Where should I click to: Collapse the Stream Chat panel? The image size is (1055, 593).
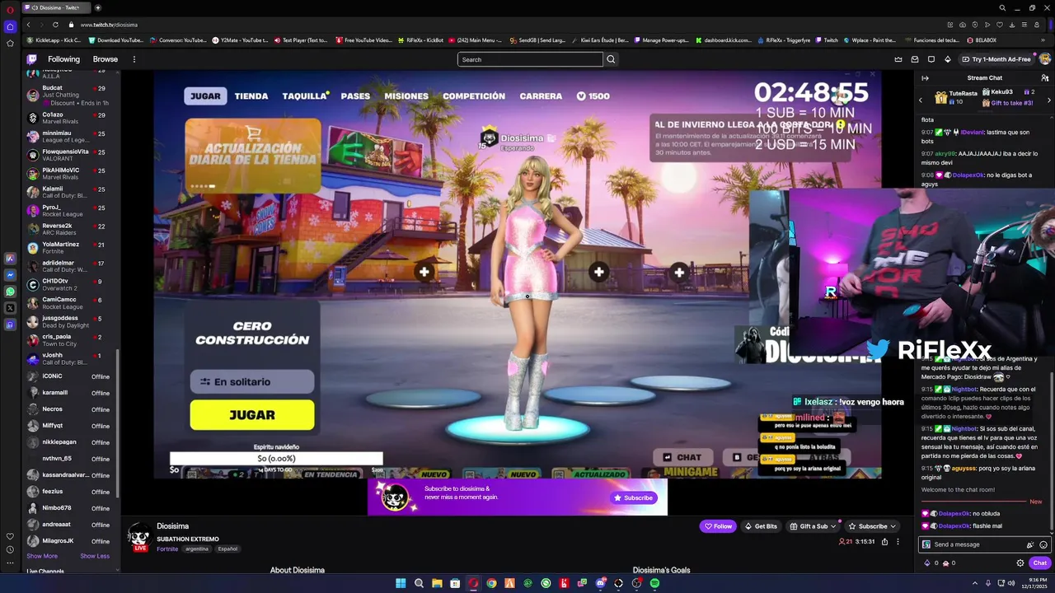coord(925,78)
